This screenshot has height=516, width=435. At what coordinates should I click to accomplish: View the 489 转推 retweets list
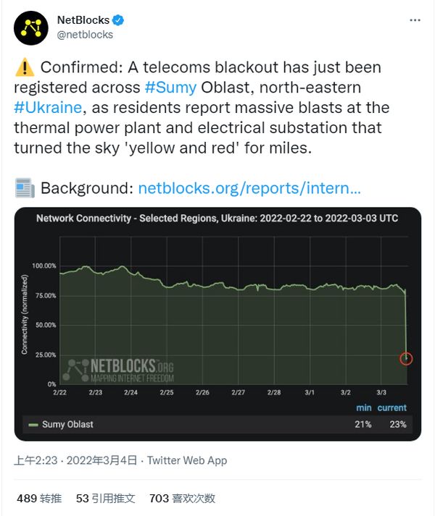(x=39, y=498)
